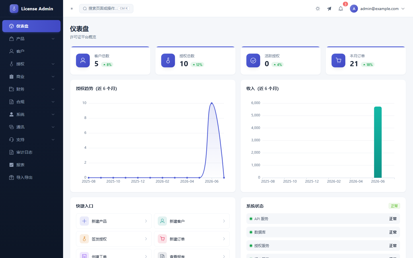Screen dimensions: 413x258
Task: Click the person icon beside 新建客户
Action: 162,221
